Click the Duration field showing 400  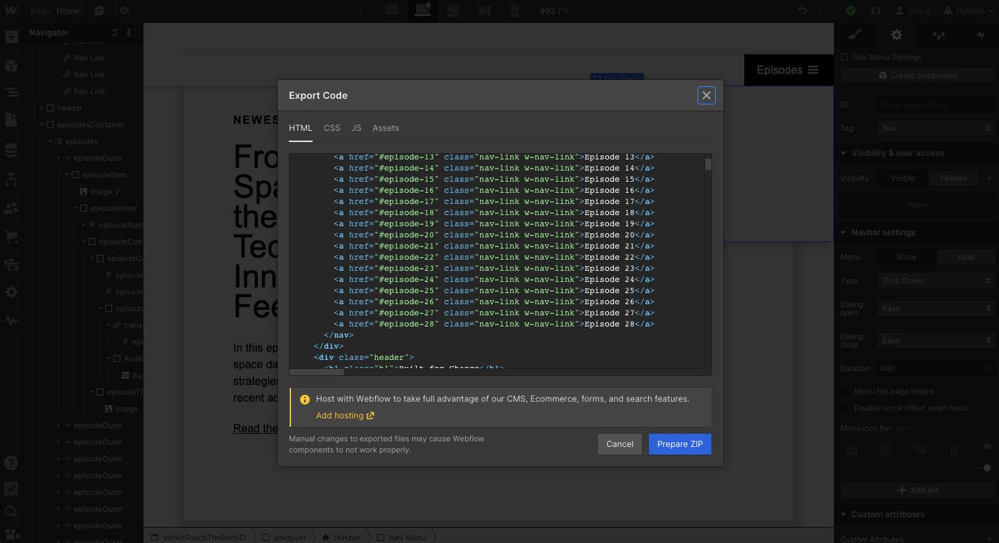(936, 368)
